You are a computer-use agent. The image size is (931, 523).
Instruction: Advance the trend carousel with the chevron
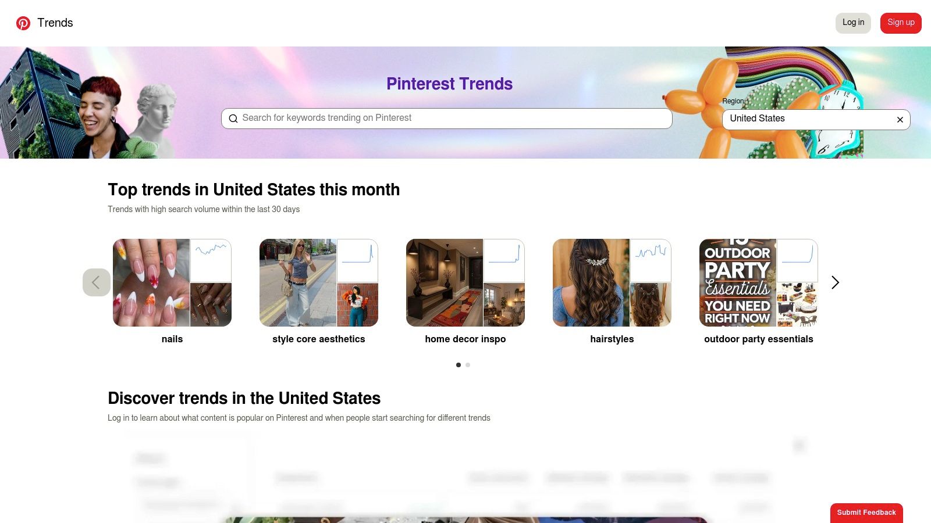point(834,282)
